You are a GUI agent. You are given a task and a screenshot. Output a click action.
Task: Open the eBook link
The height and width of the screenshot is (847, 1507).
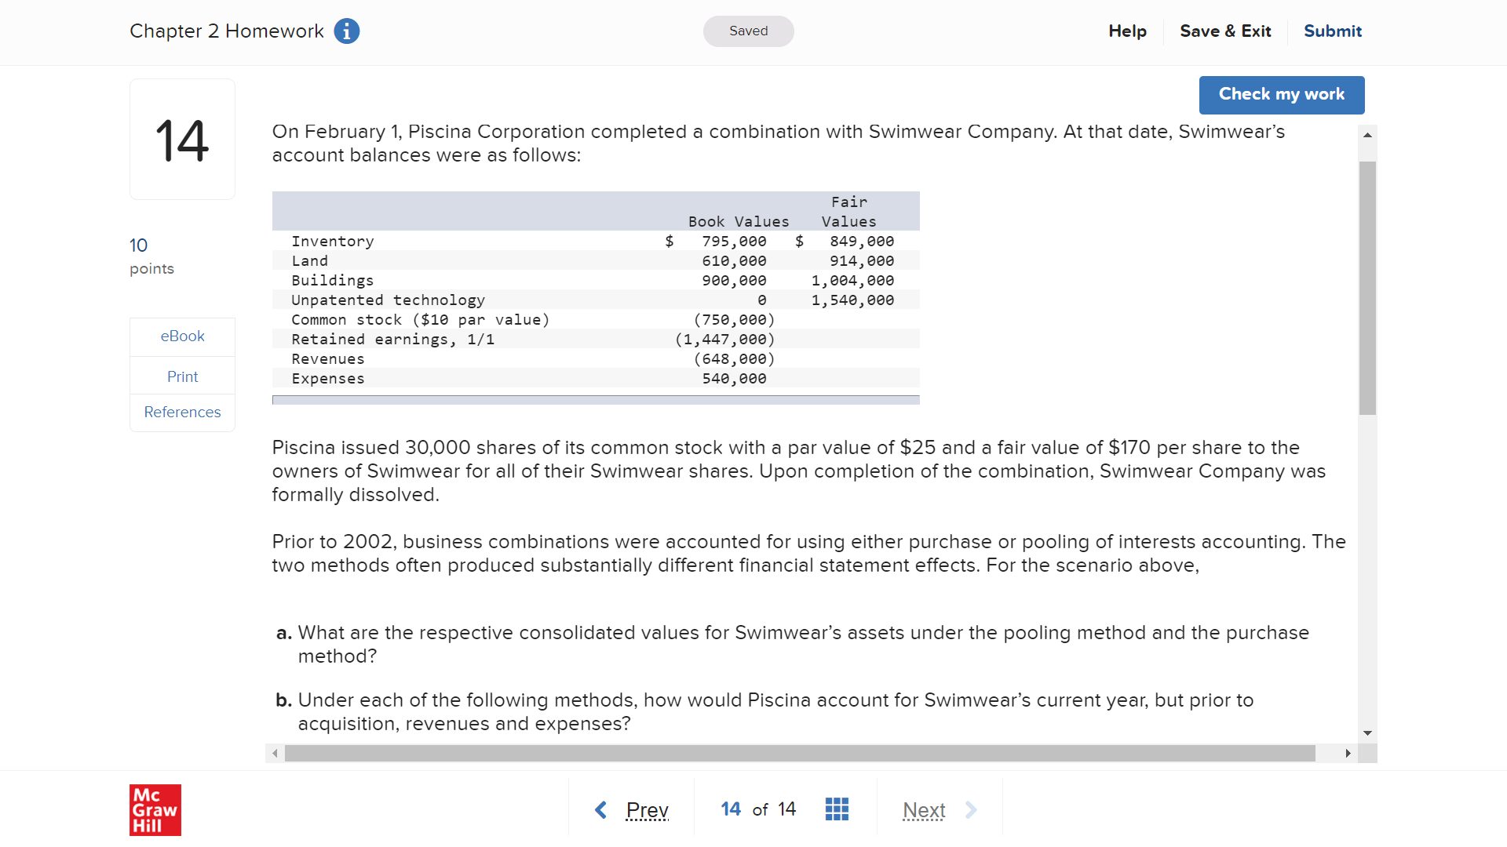click(182, 336)
